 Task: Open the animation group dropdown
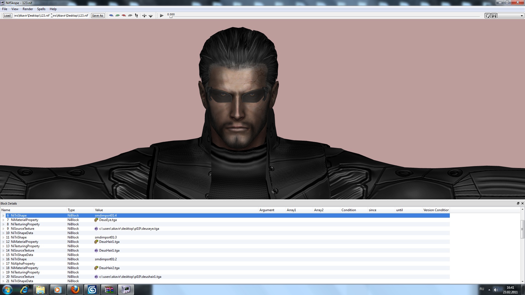pyautogui.click(x=511, y=16)
